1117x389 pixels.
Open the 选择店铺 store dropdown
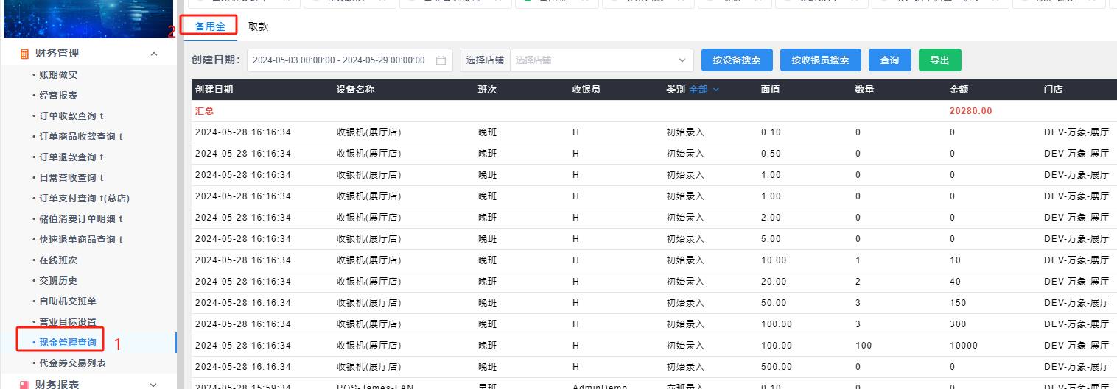click(600, 60)
